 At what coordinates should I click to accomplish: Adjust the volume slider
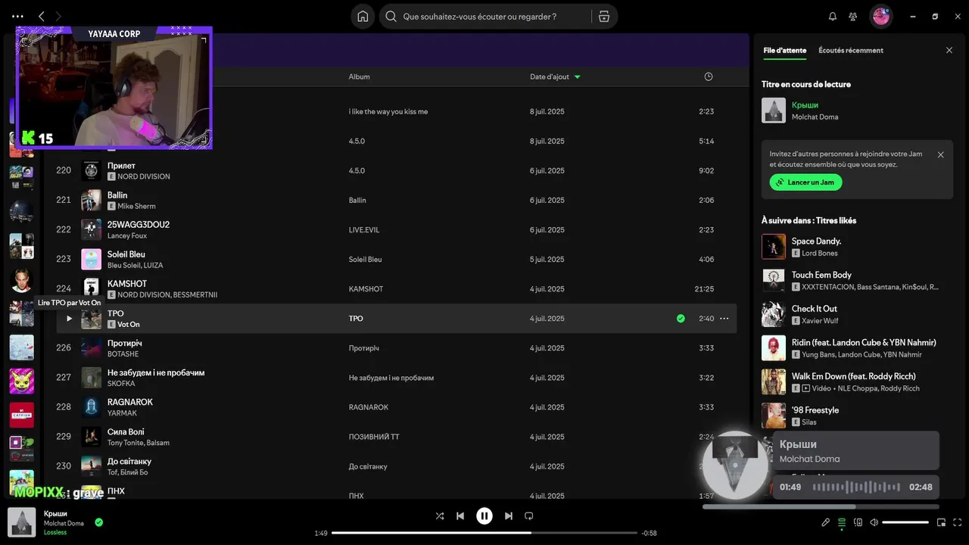905,522
